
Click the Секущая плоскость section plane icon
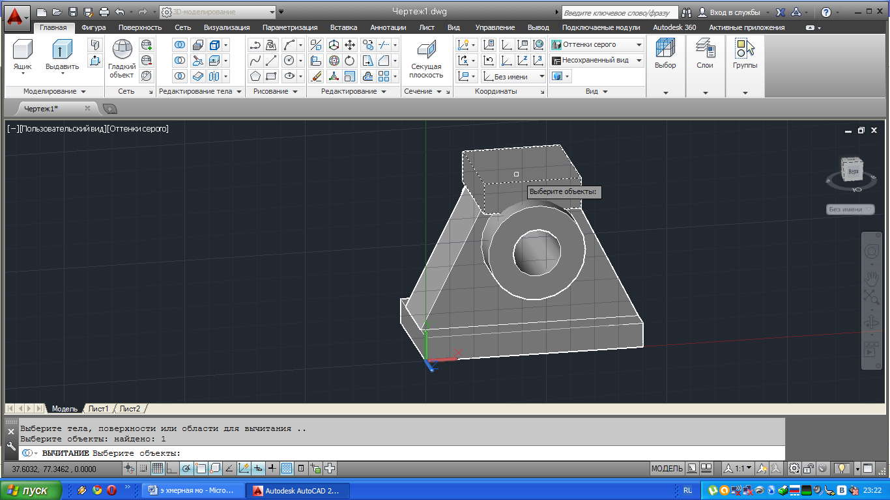(426, 51)
